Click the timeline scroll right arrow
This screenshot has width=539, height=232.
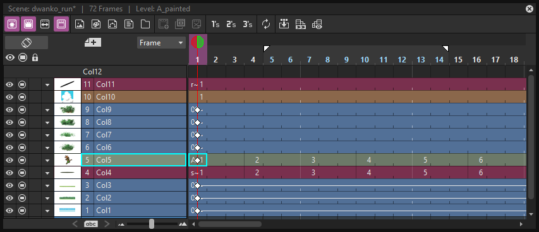[x=521, y=224]
